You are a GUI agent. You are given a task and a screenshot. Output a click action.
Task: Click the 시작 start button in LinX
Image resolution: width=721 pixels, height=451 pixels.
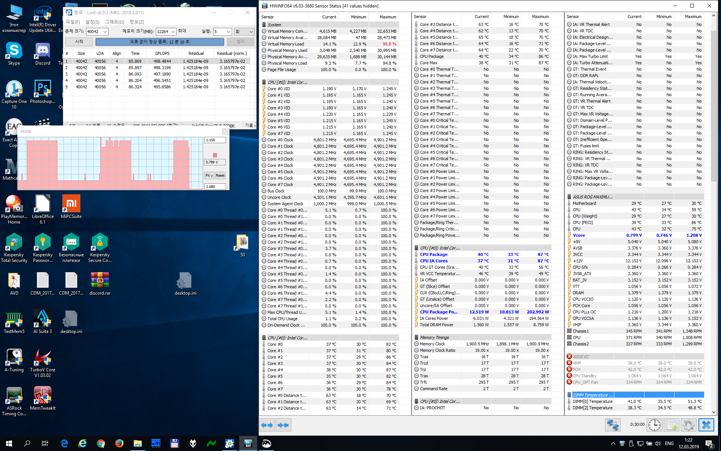(79, 42)
